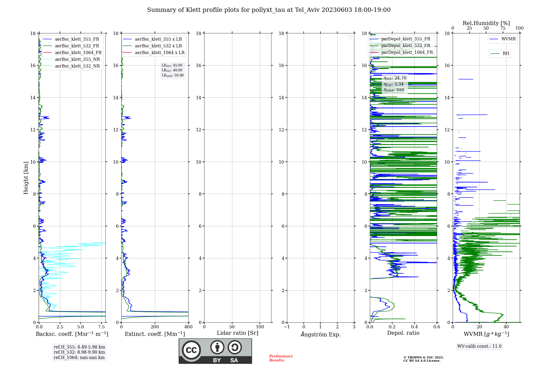The image size is (538, 366).
Task: Click the 'Backsc. coeff.' x-axis label
Action: pos(72,334)
